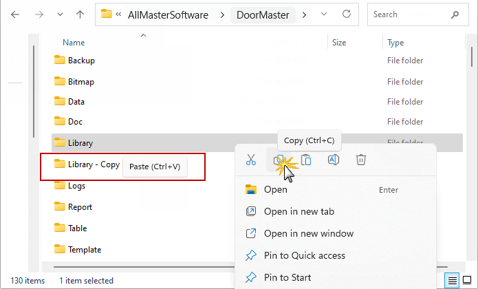Select Pin to Quick access

click(x=304, y=255)
